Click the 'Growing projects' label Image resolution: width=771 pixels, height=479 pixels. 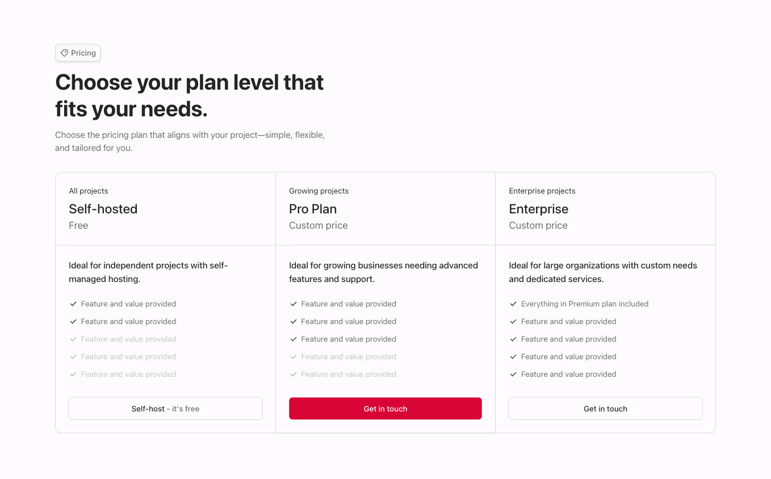319,191
